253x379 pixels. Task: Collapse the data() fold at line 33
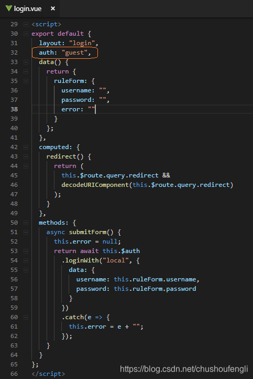coord(26,62)
